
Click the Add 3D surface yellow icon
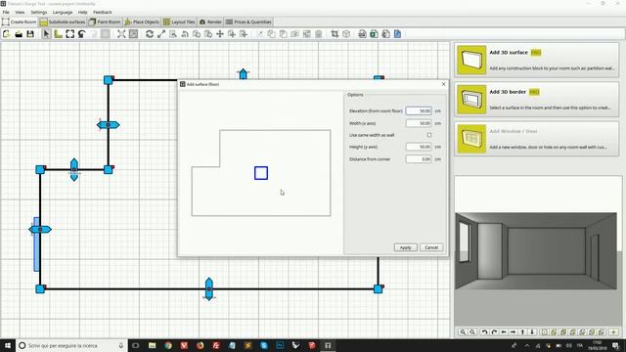point(471,60)
